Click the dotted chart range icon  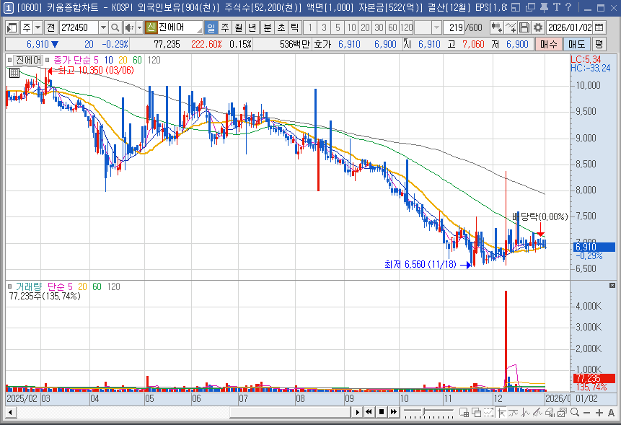489,412
